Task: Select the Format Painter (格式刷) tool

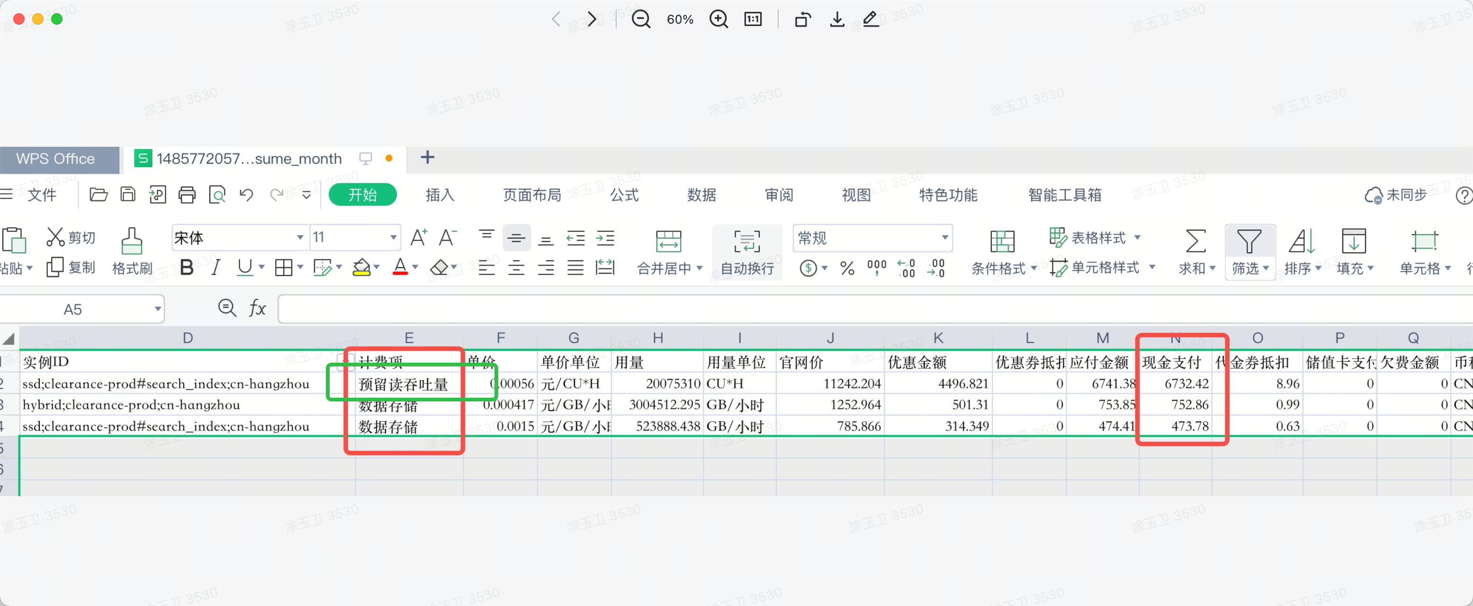Action: (x=132, y=251)
